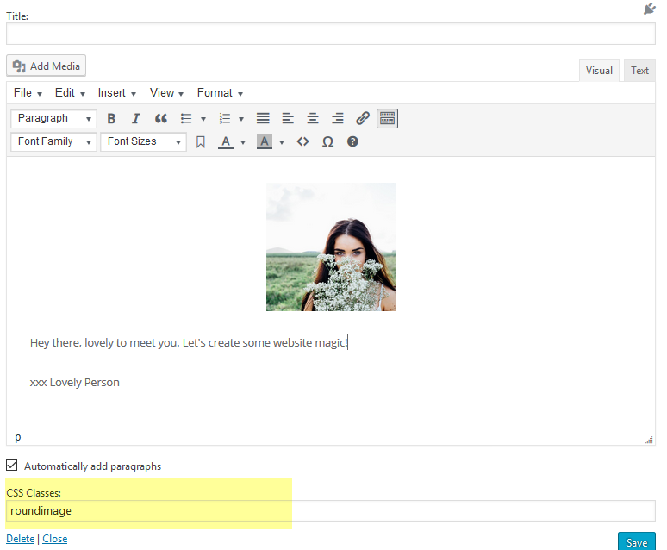Toggle italic formatting

pos(135,118)
